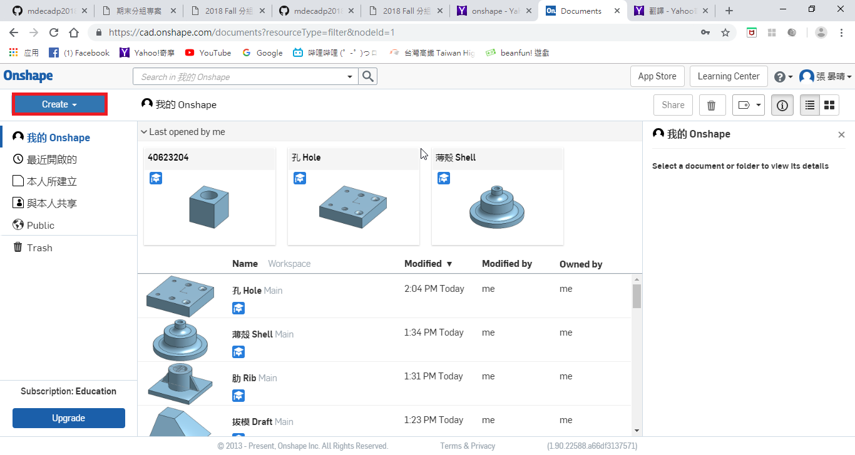
Task: Click the document list scrollbar thumb
Action: tap(637, 296)
